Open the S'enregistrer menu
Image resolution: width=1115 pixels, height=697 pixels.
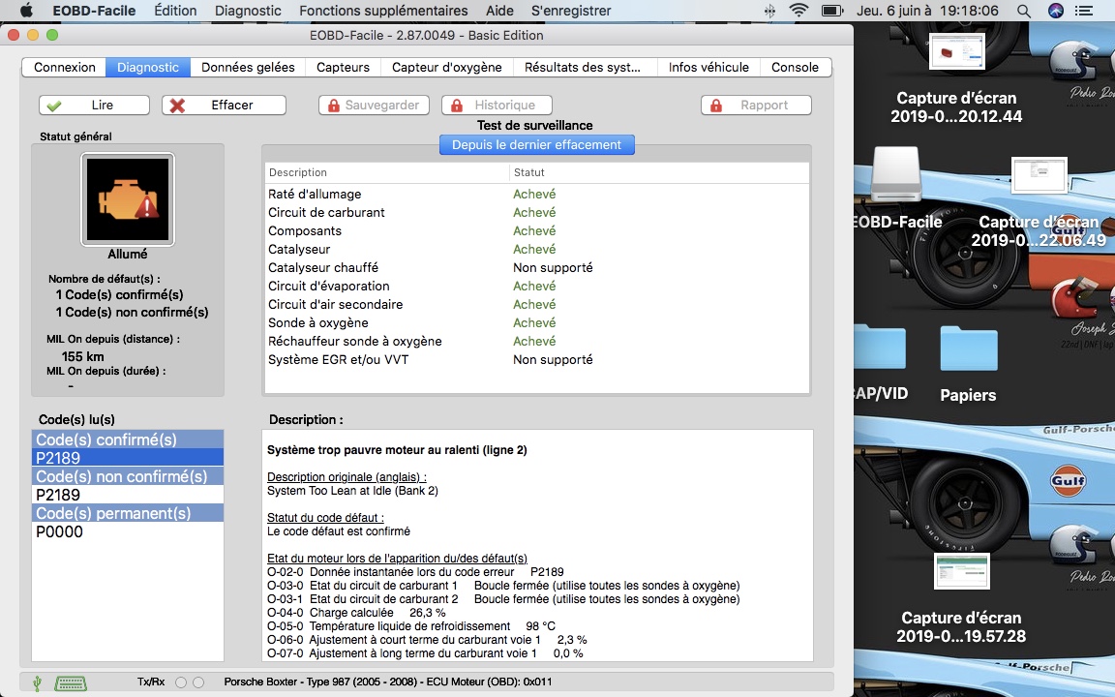coord(571,11)
